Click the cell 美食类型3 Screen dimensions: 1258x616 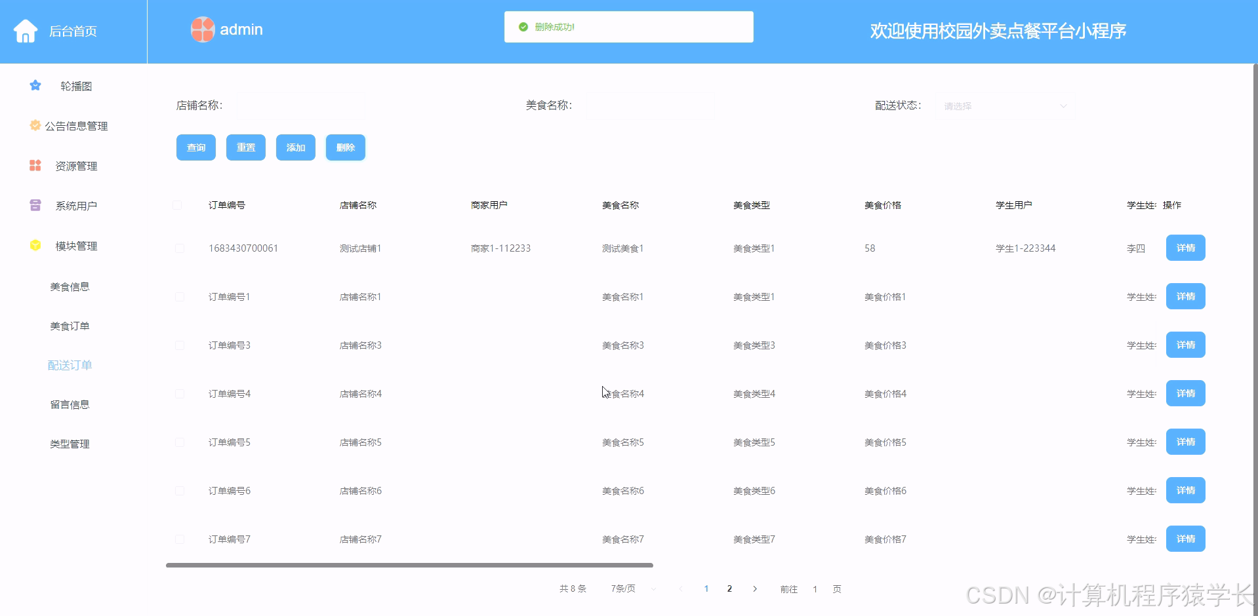[754, 345]
